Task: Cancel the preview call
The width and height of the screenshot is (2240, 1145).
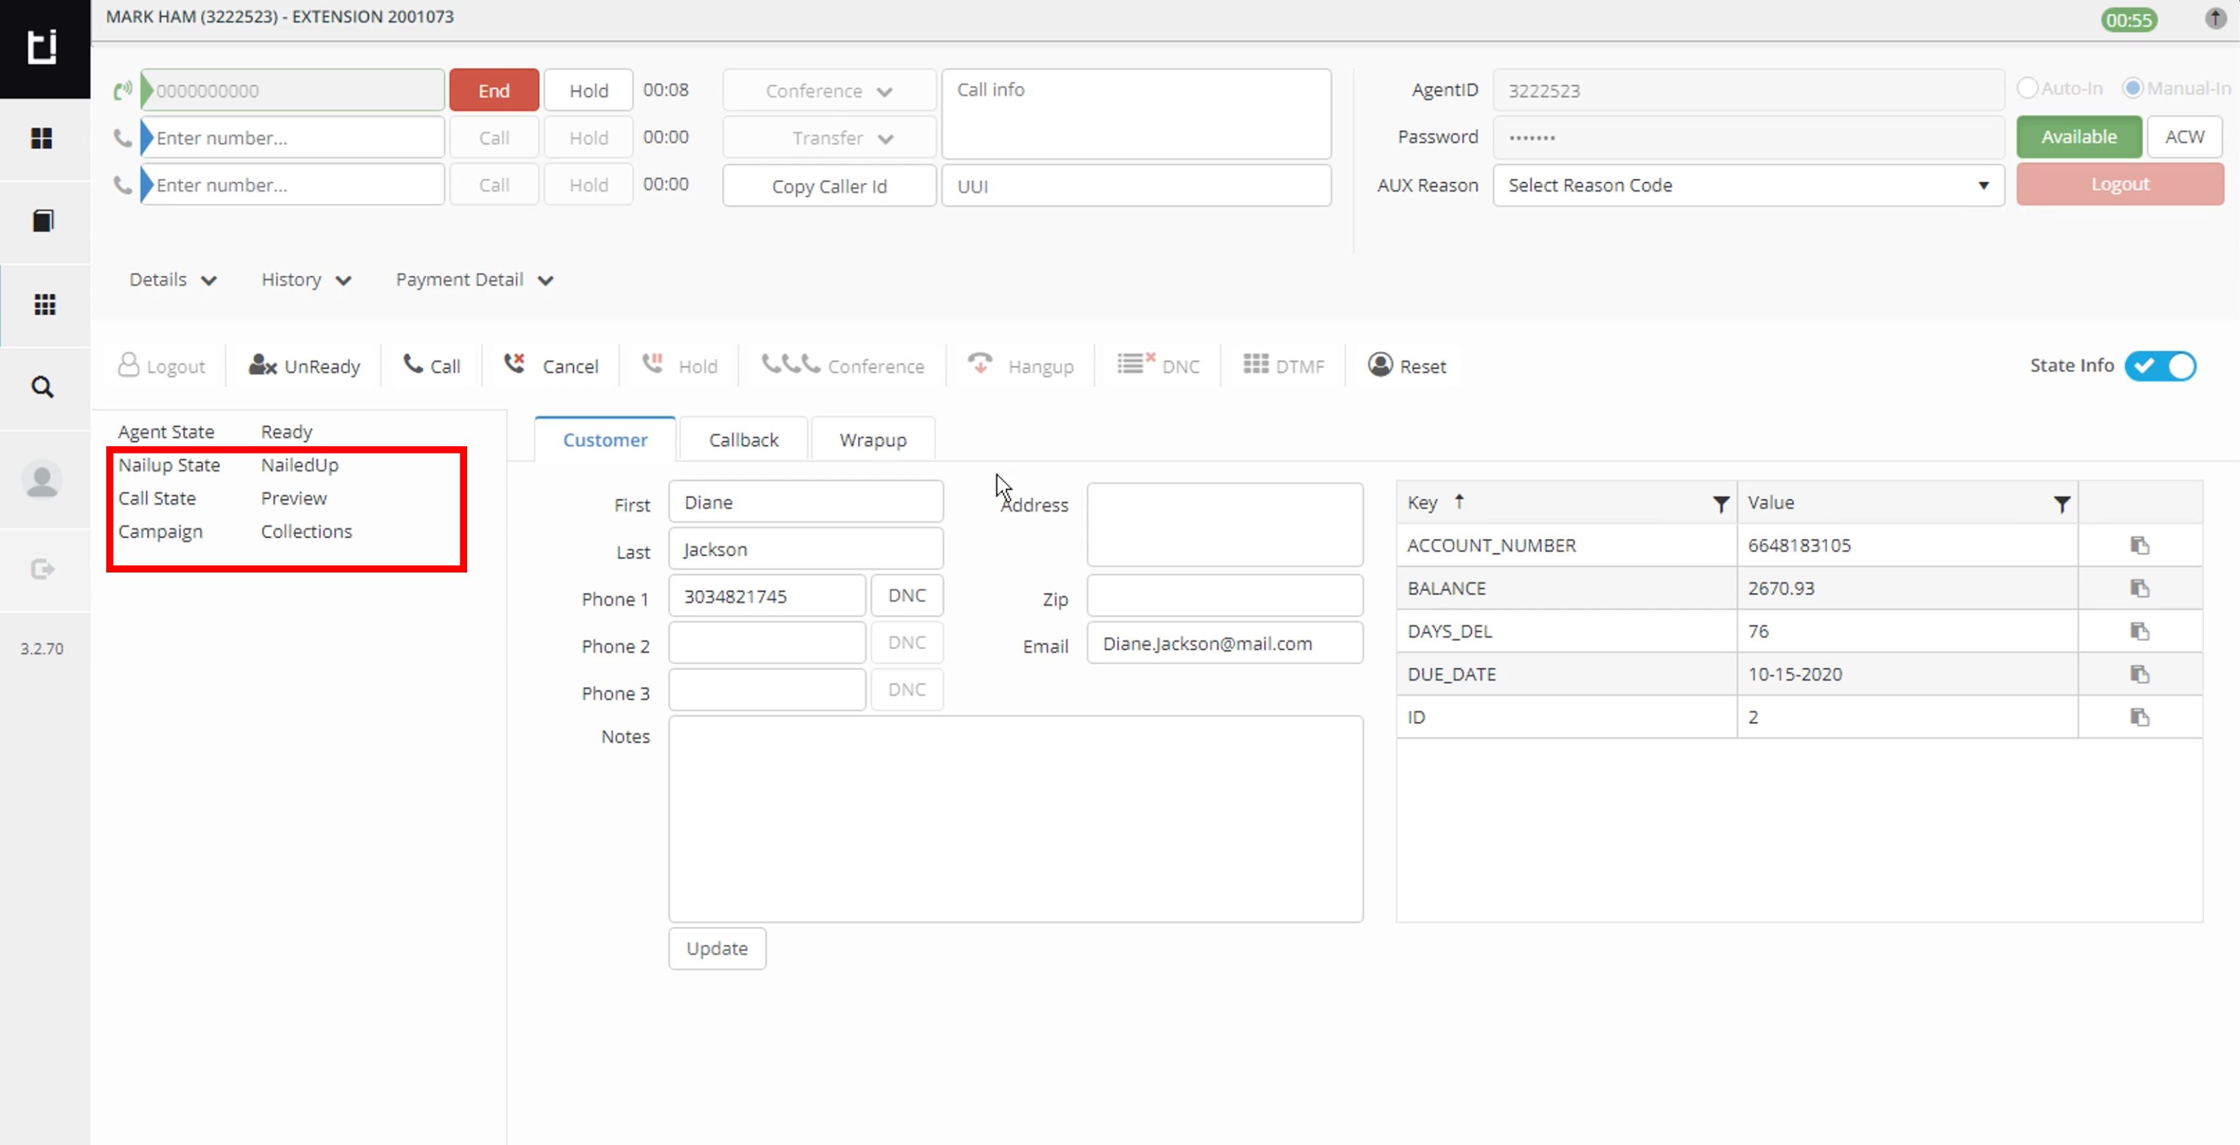Action: pyautogui.click(x=551, y=366)
